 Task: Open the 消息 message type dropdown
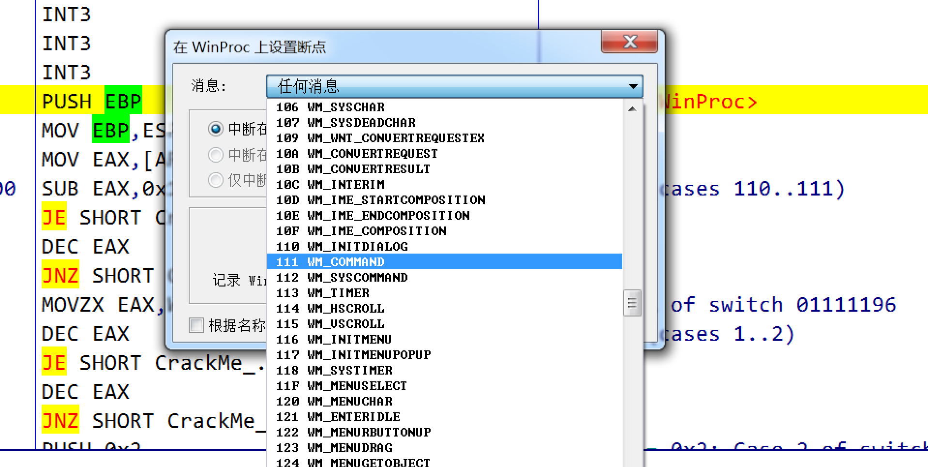pyautogui.click(x=633, y=87)
